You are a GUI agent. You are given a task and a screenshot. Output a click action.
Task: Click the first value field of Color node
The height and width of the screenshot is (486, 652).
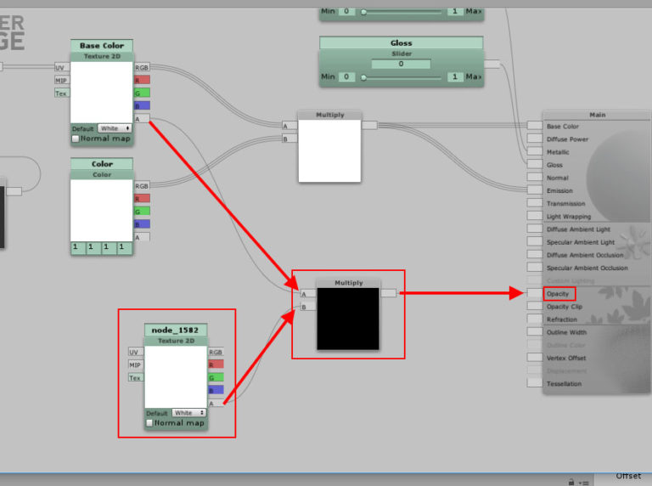(76, 246)
